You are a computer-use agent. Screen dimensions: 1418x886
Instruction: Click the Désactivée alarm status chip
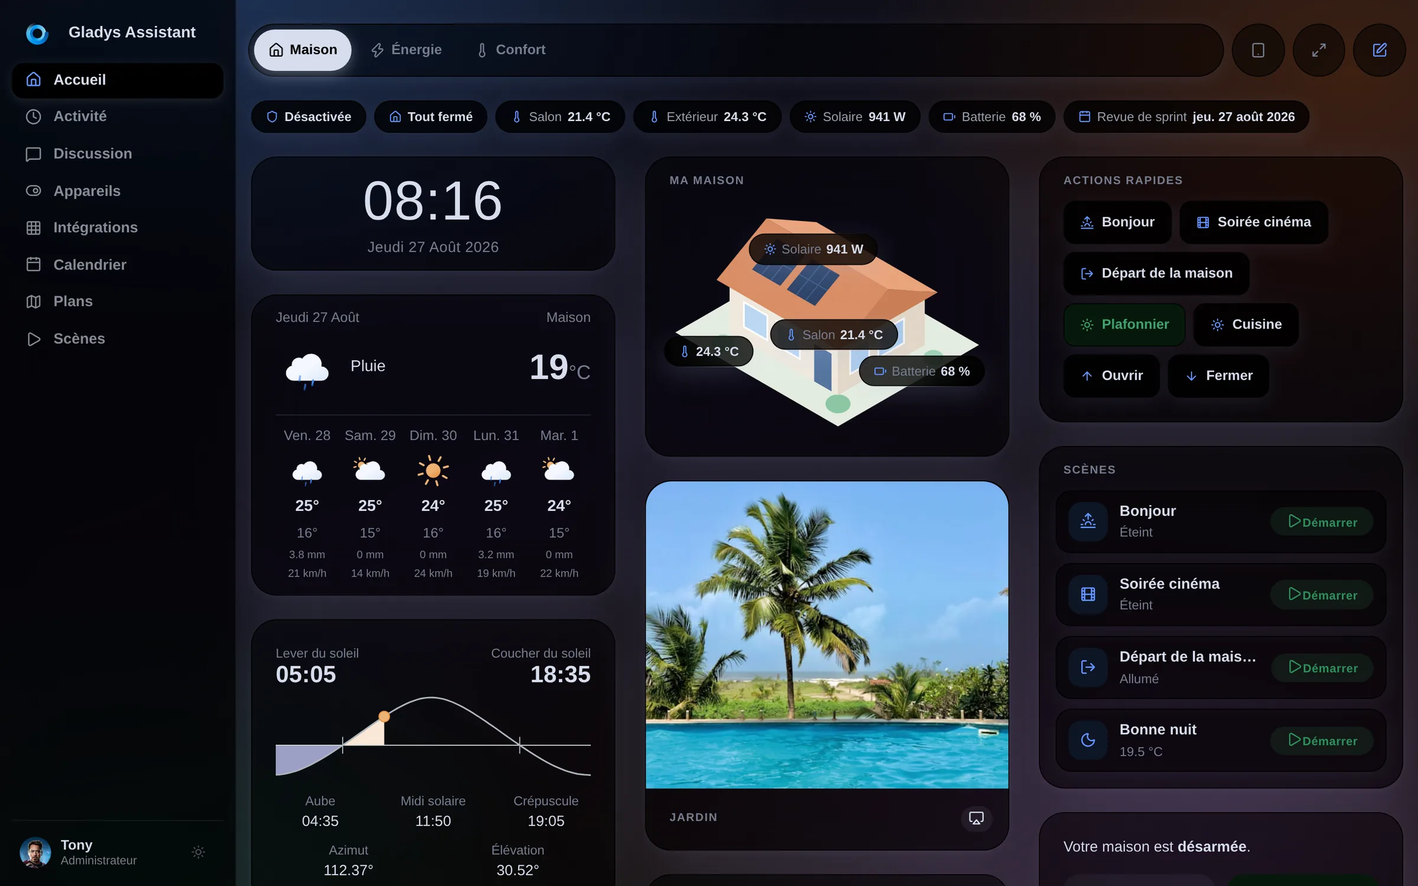[308, 117]
